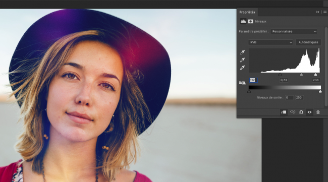Reset adjustment to defaults icon
The width and height of the screenshot is (328, 182).
(301, 112)
